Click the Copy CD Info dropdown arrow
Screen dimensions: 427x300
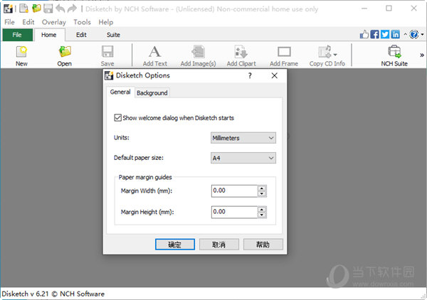pyautogui.click(x=335, y=55)
